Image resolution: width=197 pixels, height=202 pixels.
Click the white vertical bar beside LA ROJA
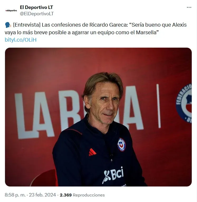pos(158,106)
